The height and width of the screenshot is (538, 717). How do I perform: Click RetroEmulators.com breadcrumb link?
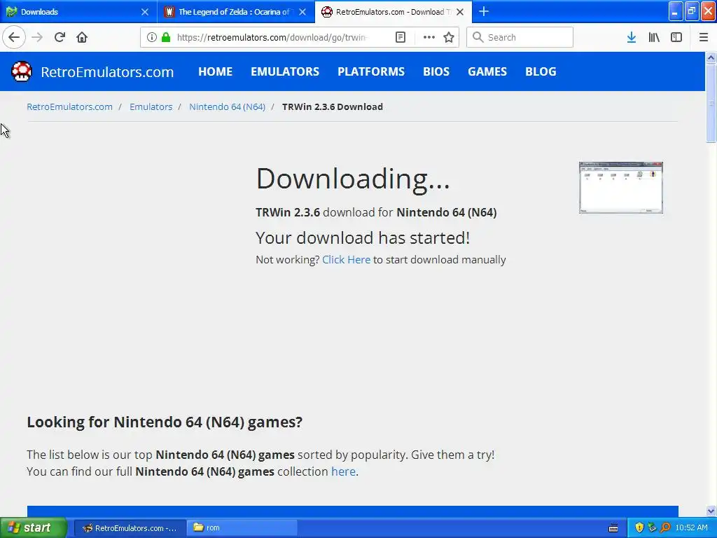(69, 106)
